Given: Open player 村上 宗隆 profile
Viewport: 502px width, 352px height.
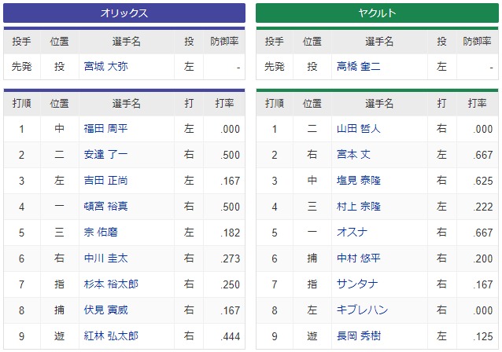Looking at the screenshot, I should click(358, 207).
